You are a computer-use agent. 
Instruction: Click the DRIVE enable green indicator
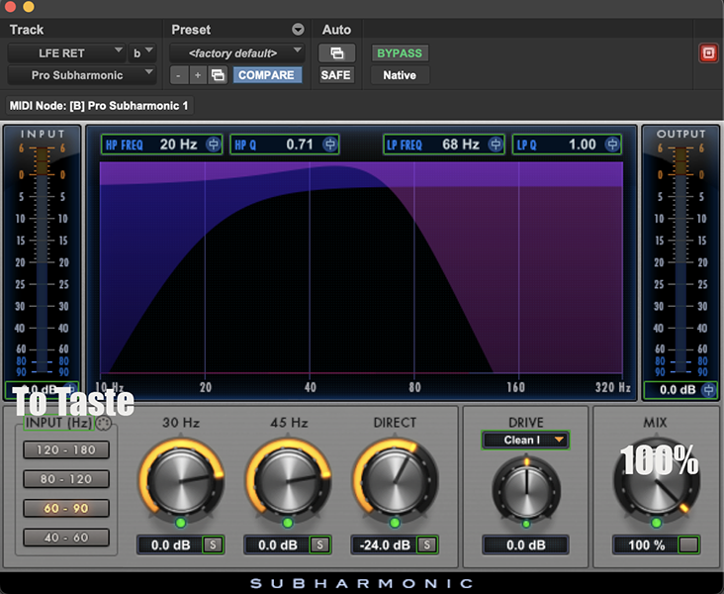point(526,524)
